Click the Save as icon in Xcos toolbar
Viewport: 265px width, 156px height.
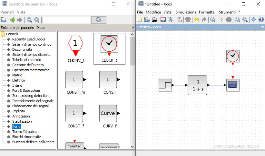[x=170, y=20]
